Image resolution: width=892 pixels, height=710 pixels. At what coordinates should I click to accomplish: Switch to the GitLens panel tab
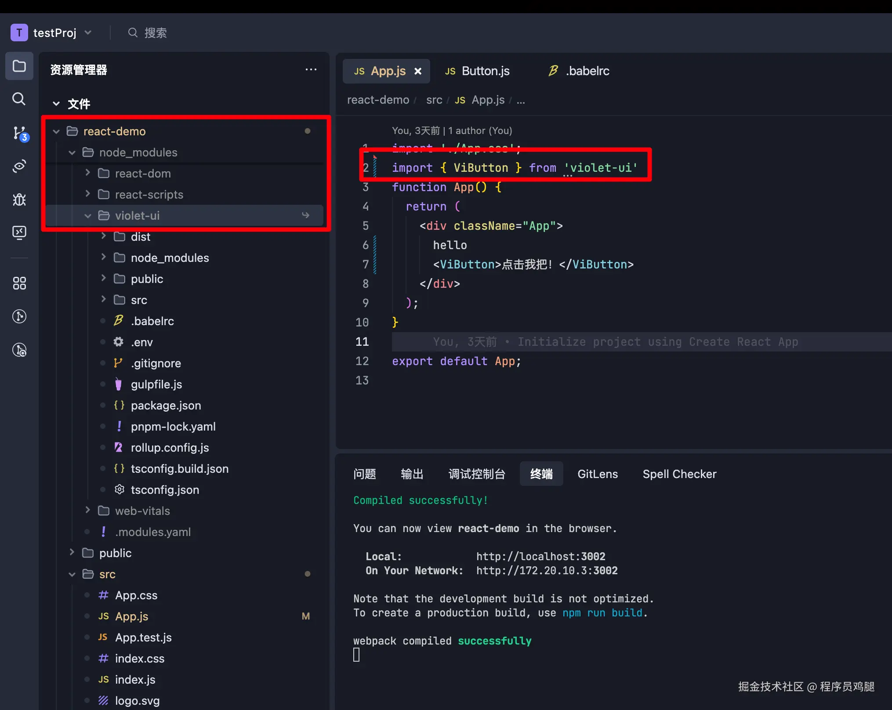click(597, 474)
